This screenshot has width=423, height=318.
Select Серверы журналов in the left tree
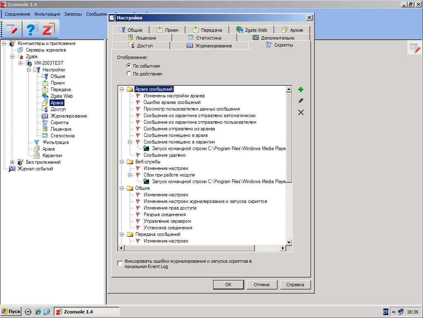46,50
